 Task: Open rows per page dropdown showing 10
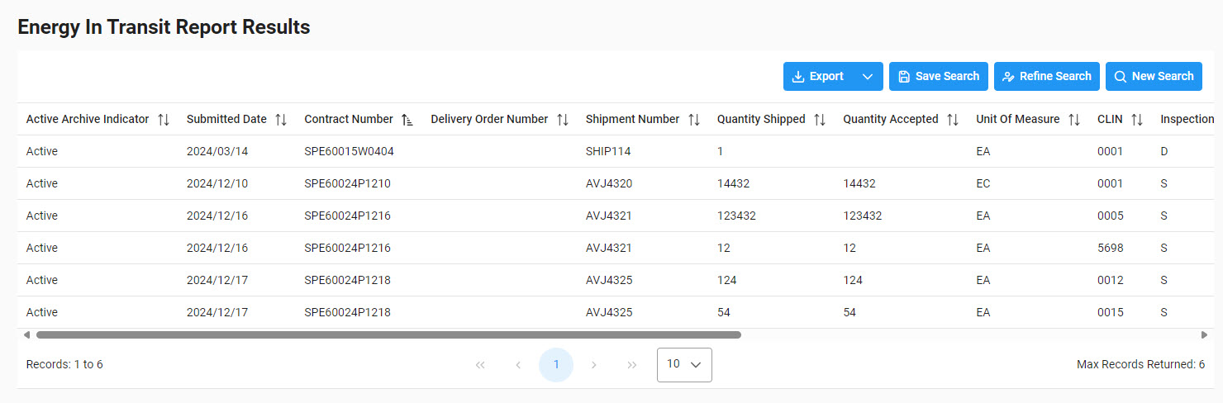(x=684, y=364)
